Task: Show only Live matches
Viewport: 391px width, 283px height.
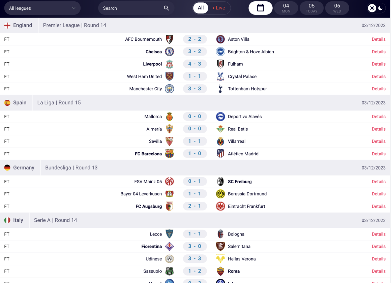Action: (219, 8)
